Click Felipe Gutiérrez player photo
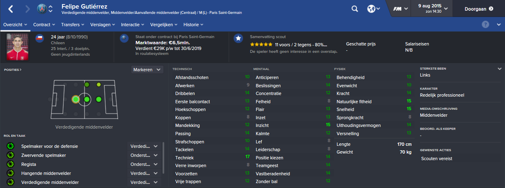This screenshot has width=505, height=188. pyautogui.click(x=16, y=47)
